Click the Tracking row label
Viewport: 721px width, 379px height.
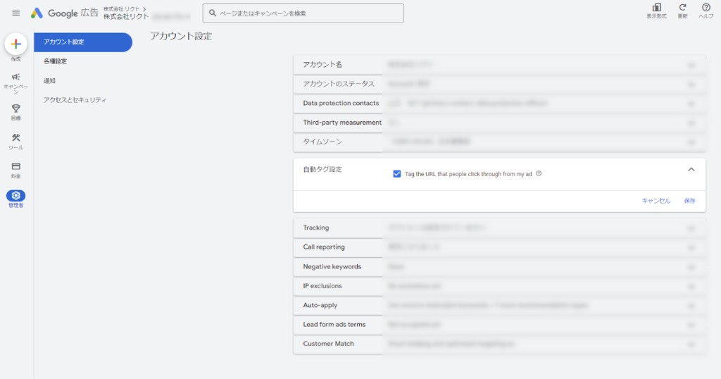316,228
